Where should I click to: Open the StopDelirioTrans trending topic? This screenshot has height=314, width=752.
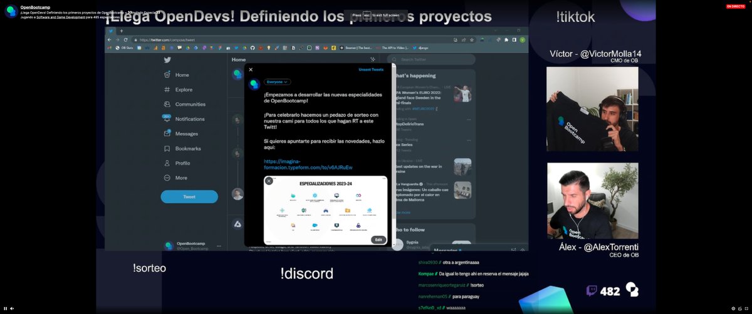coord(433,123)
